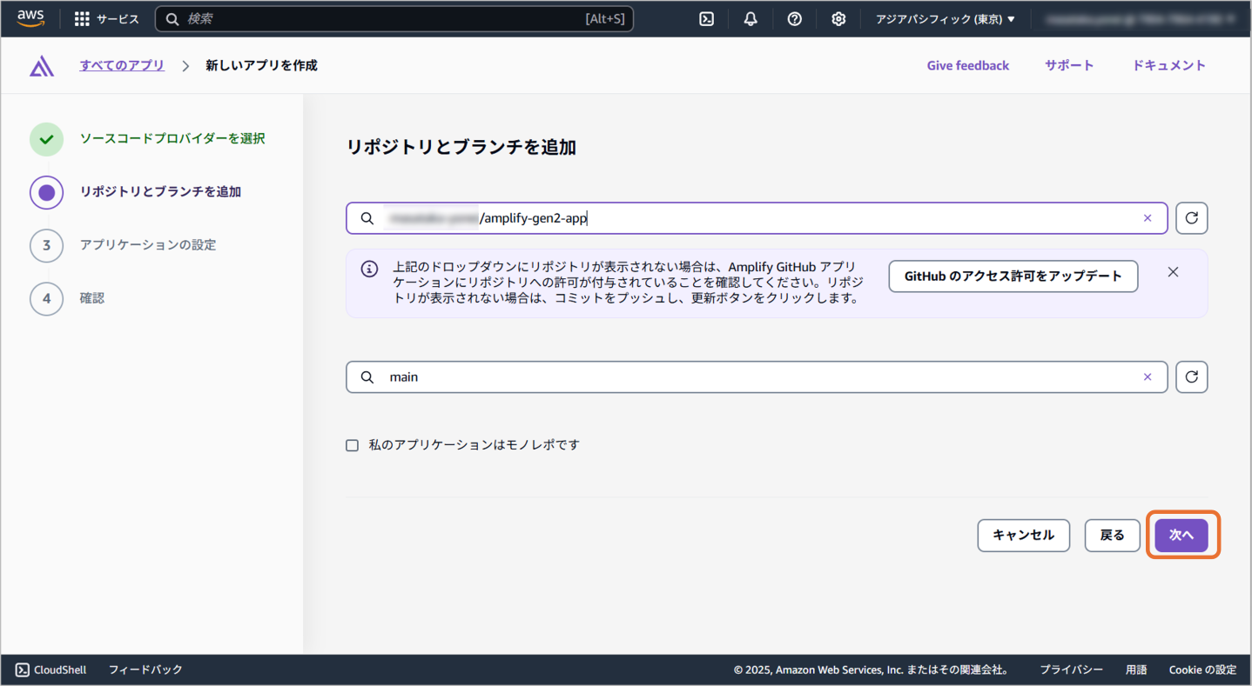Viewport: 1252px width, 686px height.
Task: Open the blurred account menu
Action: (x=1141, y=19)
